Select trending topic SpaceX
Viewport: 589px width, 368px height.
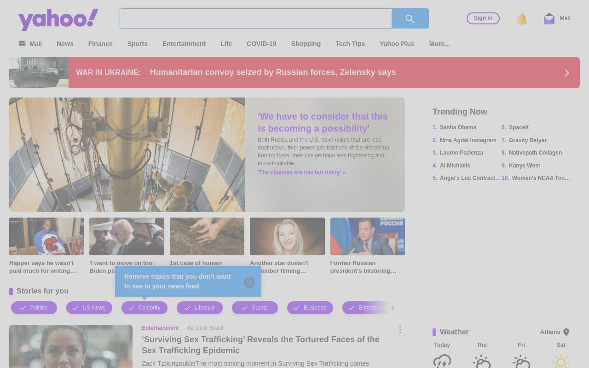(519, 127)
